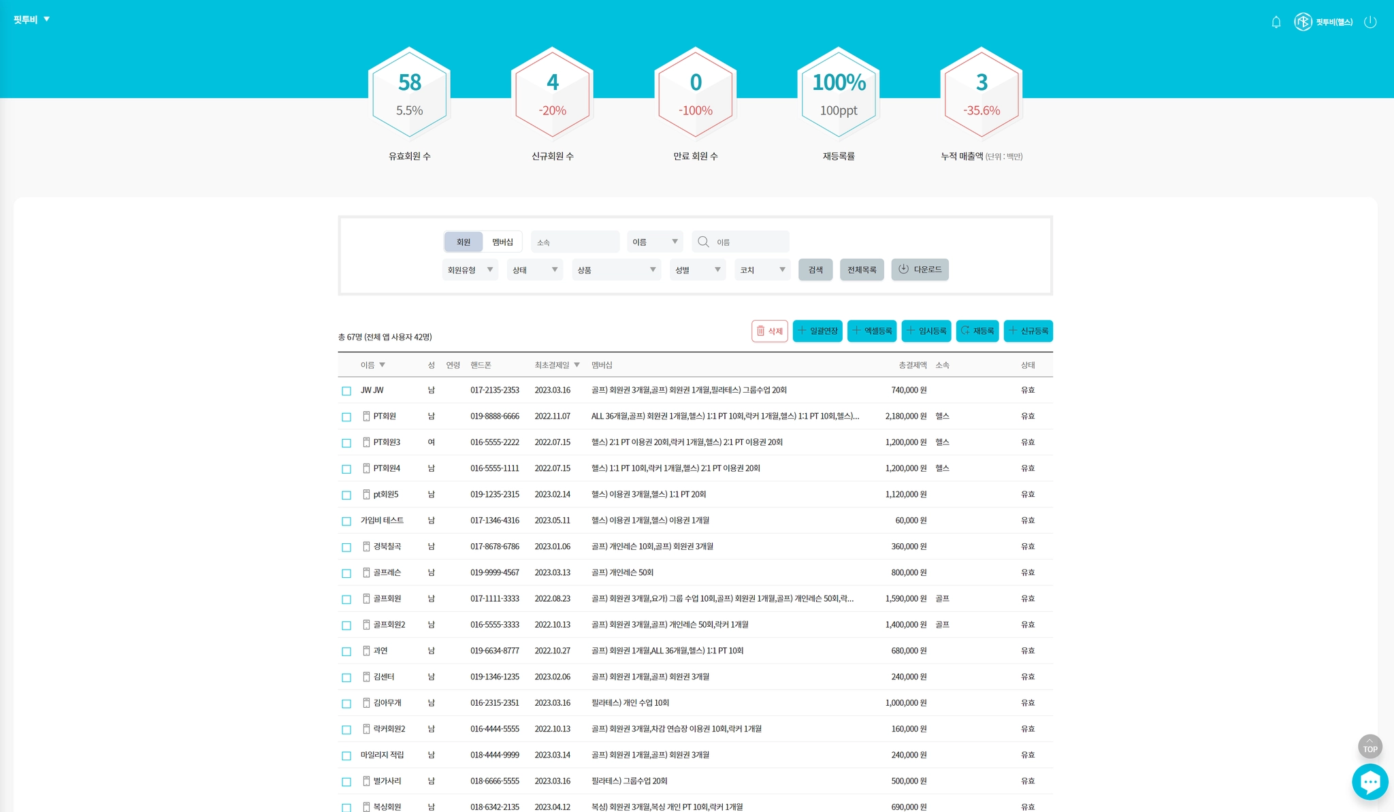Click the red 삭제 trash button
The image size is (1394, 812).
click(x=770, y=331)
